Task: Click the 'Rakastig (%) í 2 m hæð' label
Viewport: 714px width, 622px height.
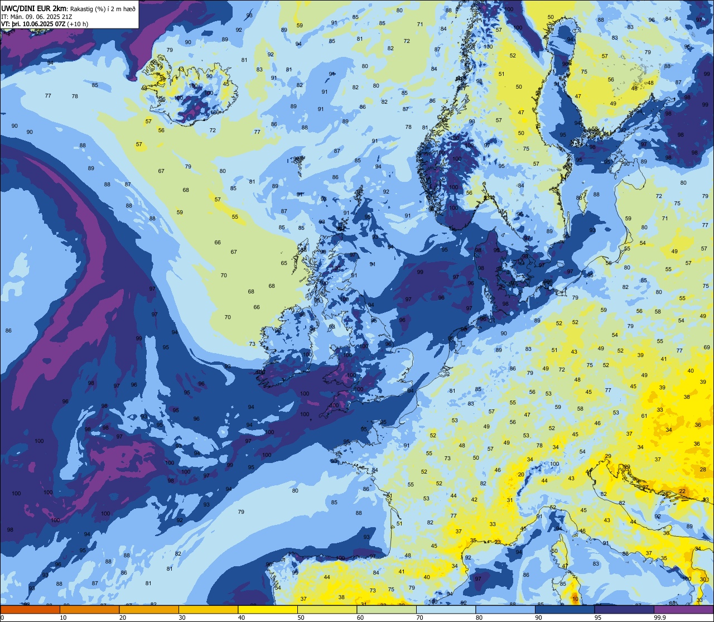Action: [x=103, y=8]
